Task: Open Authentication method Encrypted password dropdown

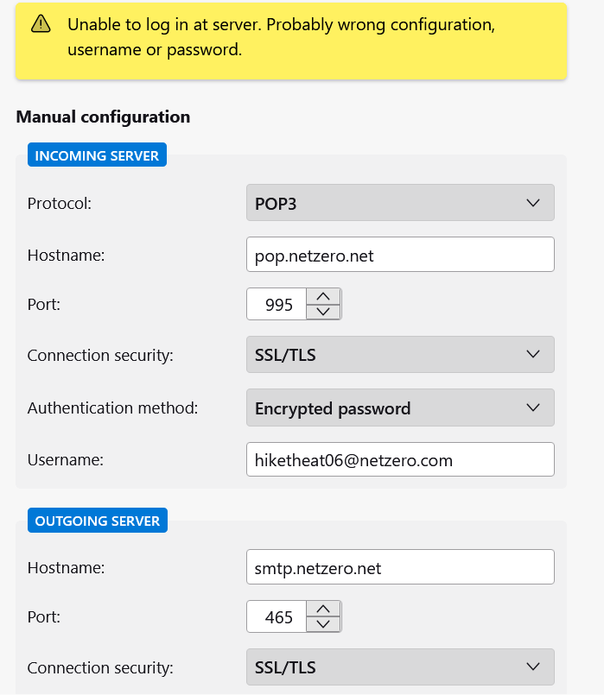Action: 400,408
